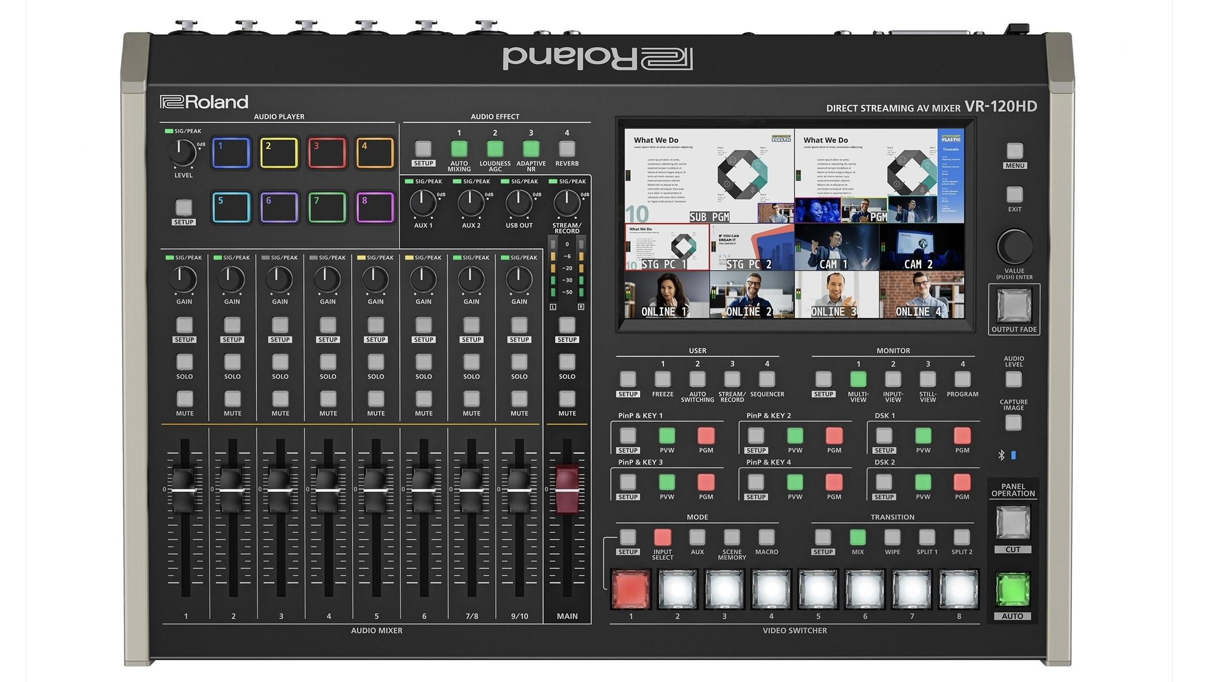Open the Audio Player SETUP button
Image resolution: width=1213 pixels, height=682 pixels.
point(184,207)
